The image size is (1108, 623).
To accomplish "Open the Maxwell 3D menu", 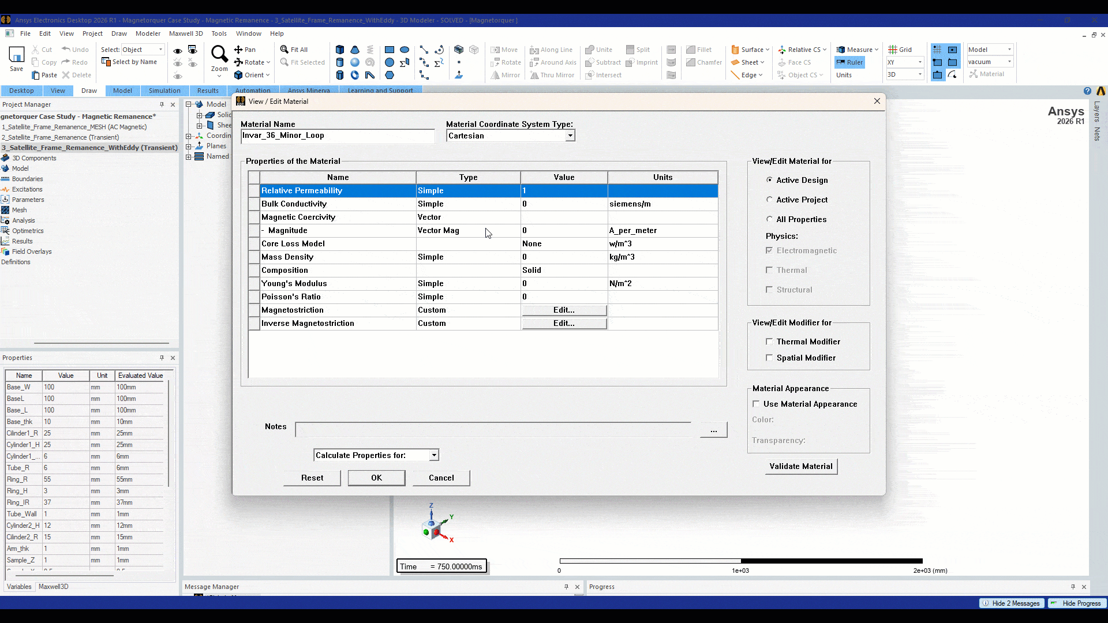I will pos(186,33).
